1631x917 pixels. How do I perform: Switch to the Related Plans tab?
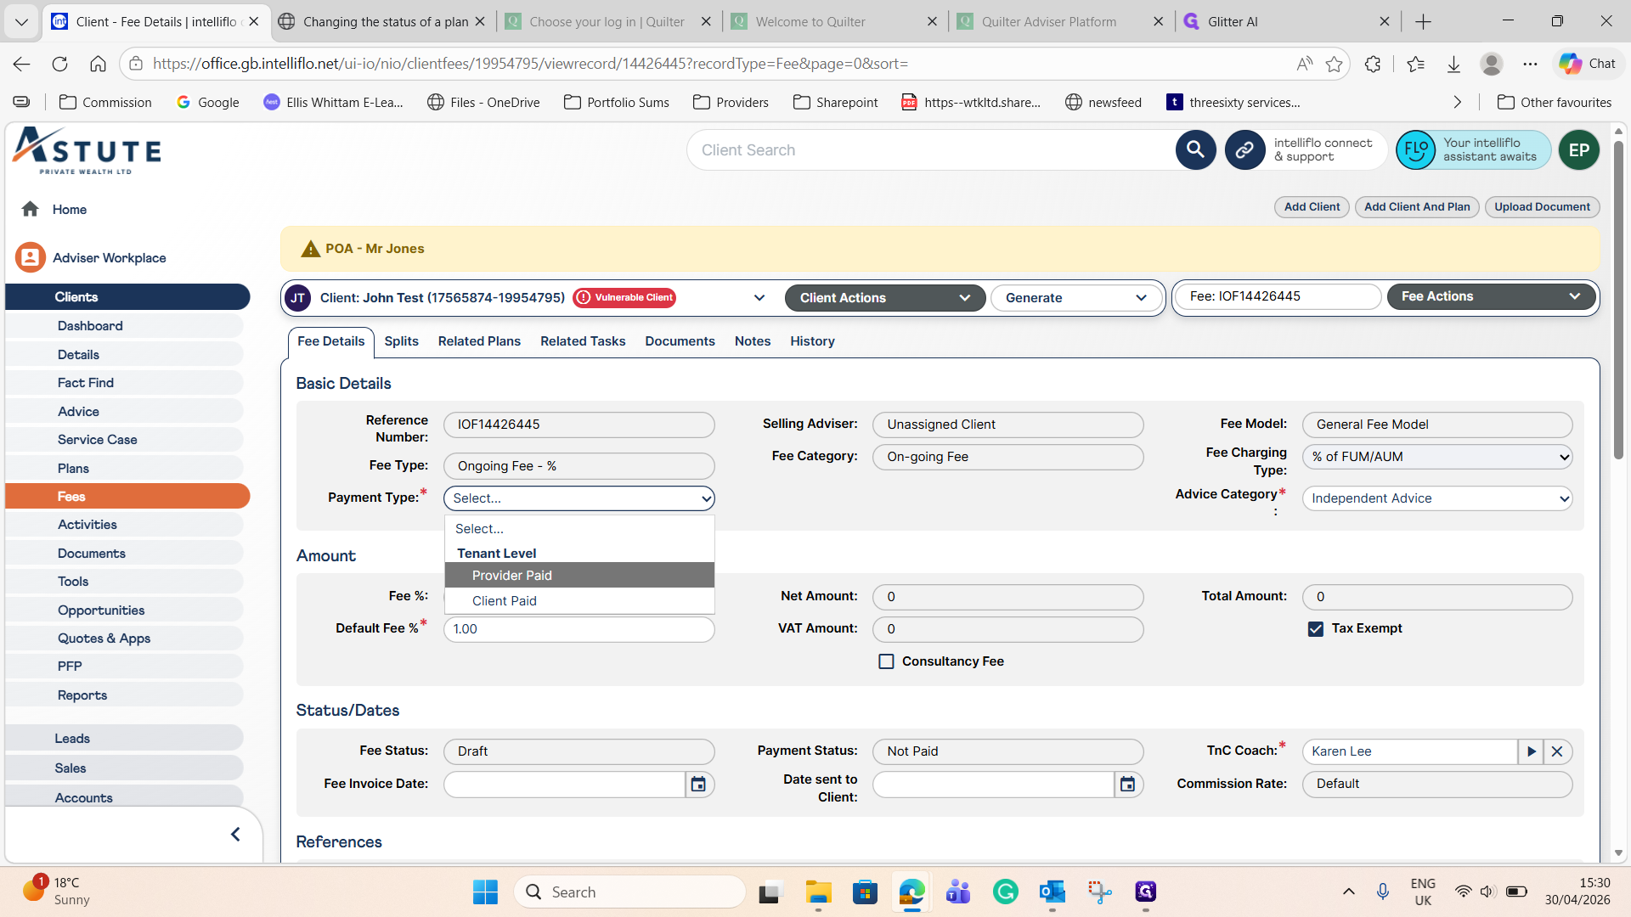point(479,341)
